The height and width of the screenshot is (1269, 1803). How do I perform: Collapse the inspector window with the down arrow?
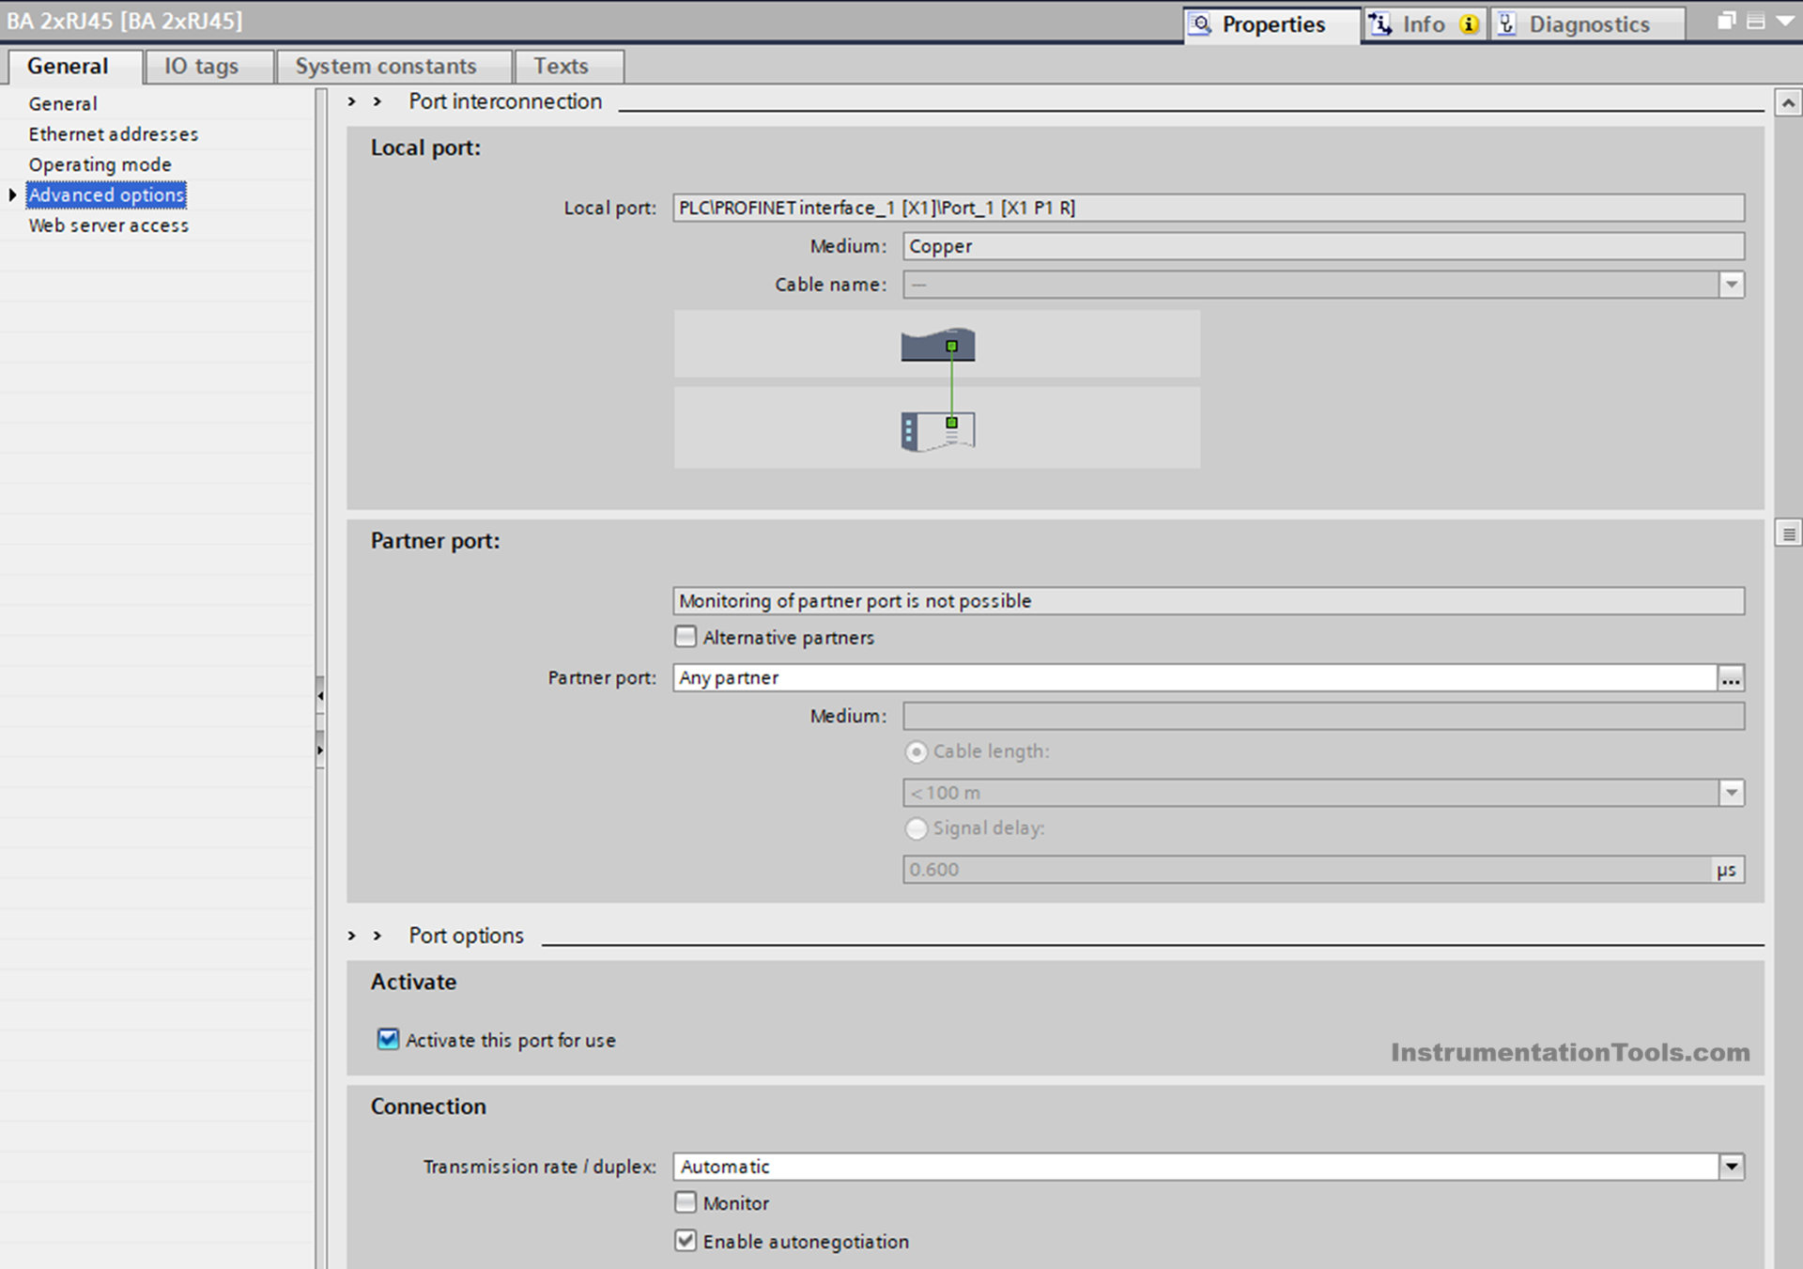(x=1785, y=21)
